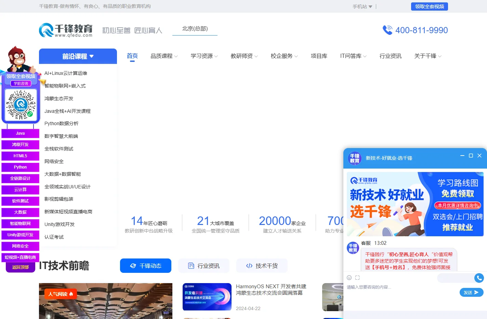
Task: Open the 智能物联网+嵌入式 course
Action: click(x=65, y=86)
